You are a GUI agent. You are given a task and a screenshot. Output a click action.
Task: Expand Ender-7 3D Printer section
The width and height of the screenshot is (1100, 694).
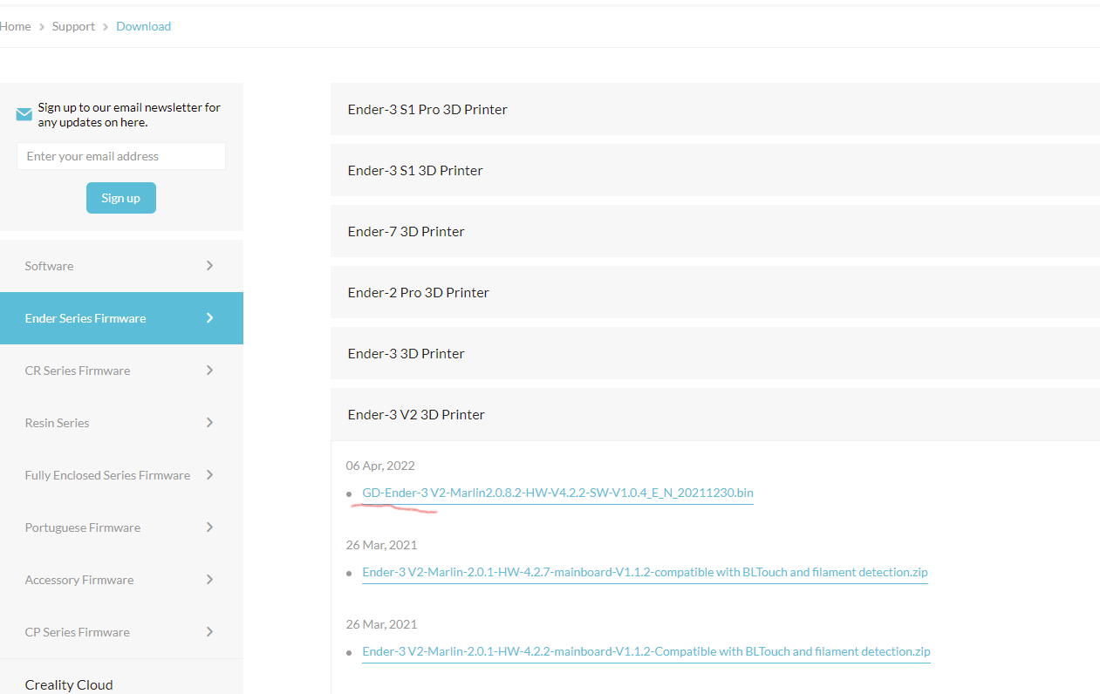coord(714,231)
